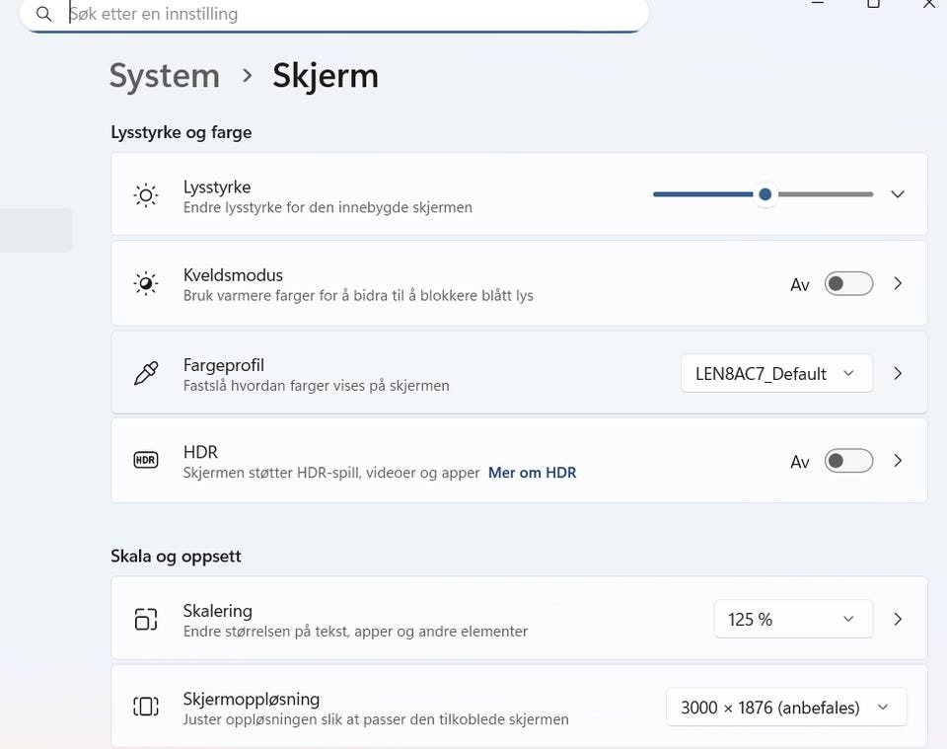This screenshot has width=947, height=749.
Task: Click the 'Fastslå hvordan farger vises' description
Action: tap(317, 386)
